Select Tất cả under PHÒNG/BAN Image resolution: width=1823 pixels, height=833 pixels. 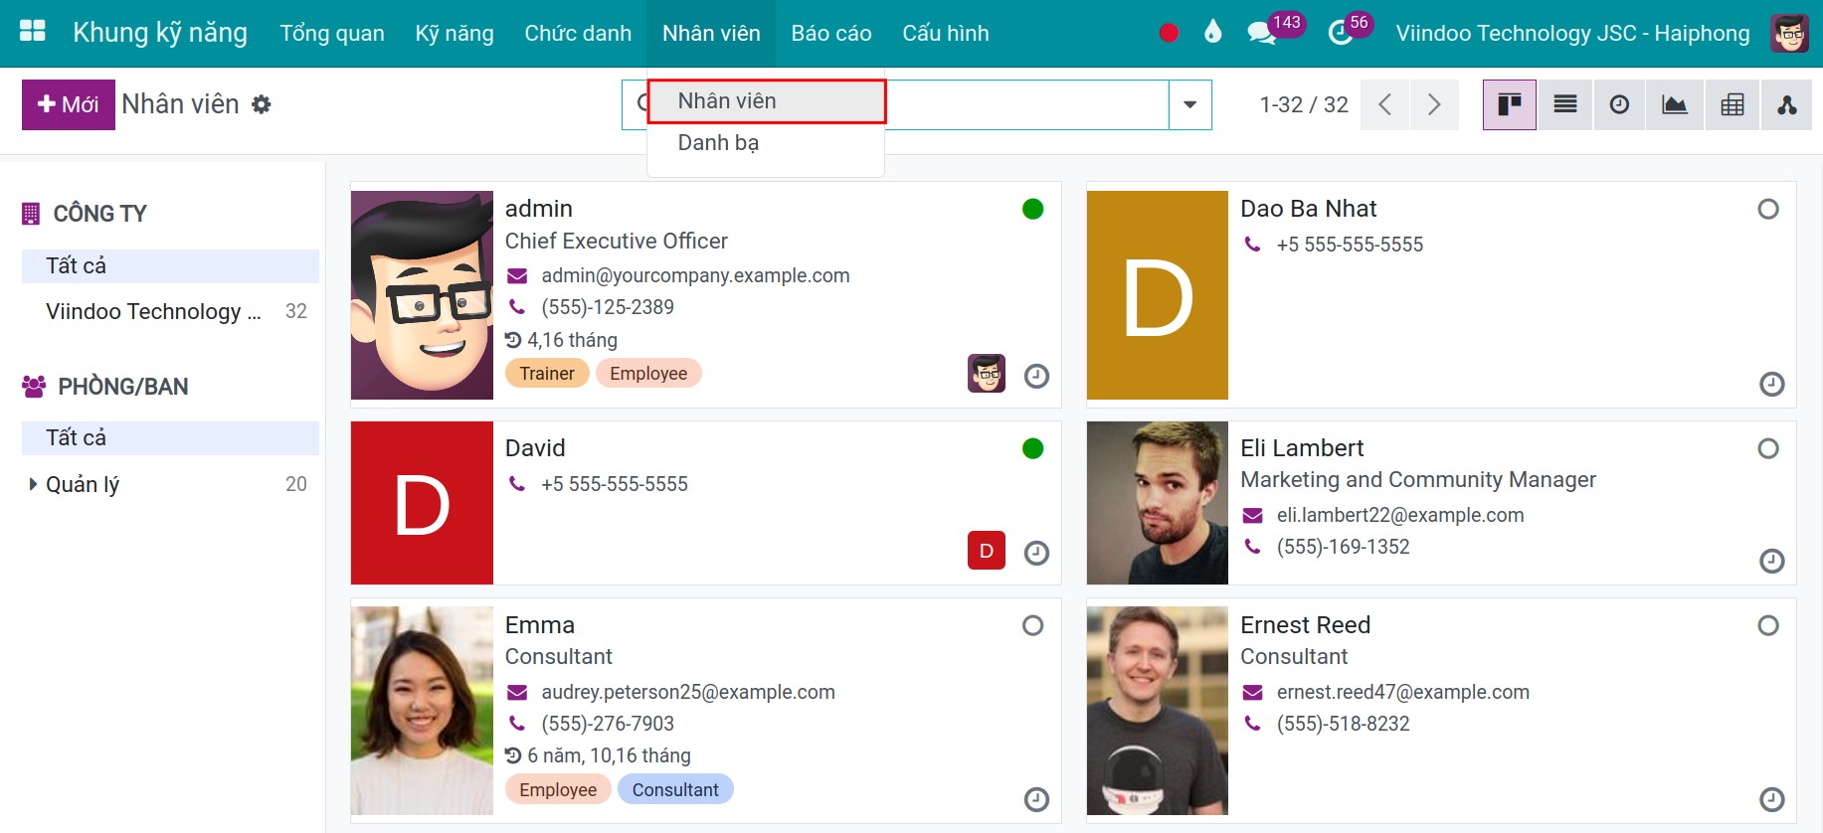(x=170, y=438)
